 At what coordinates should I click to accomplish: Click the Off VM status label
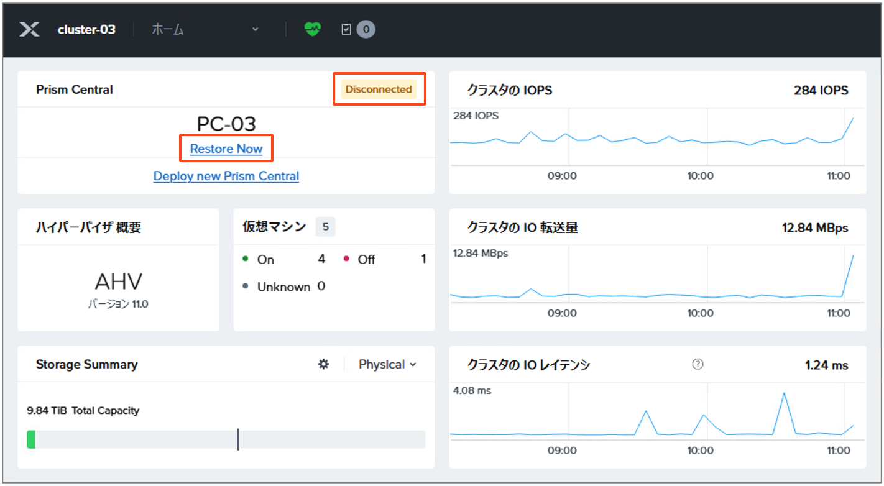[x=366, y=259]
